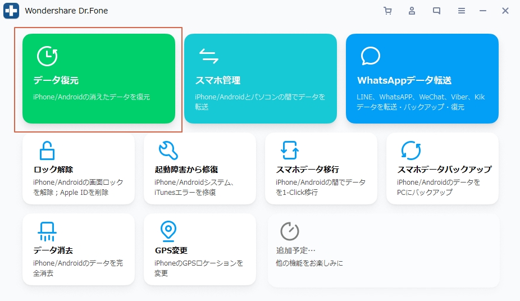Click the description iPhone/Androidの画面ロックを解除
520x301 pixels.
[x=78, y=188]
